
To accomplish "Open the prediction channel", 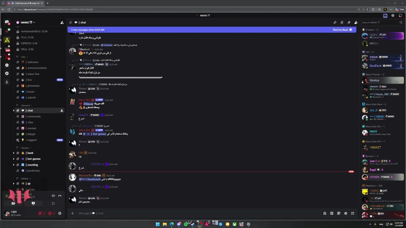I will click(x=39, y=171).
